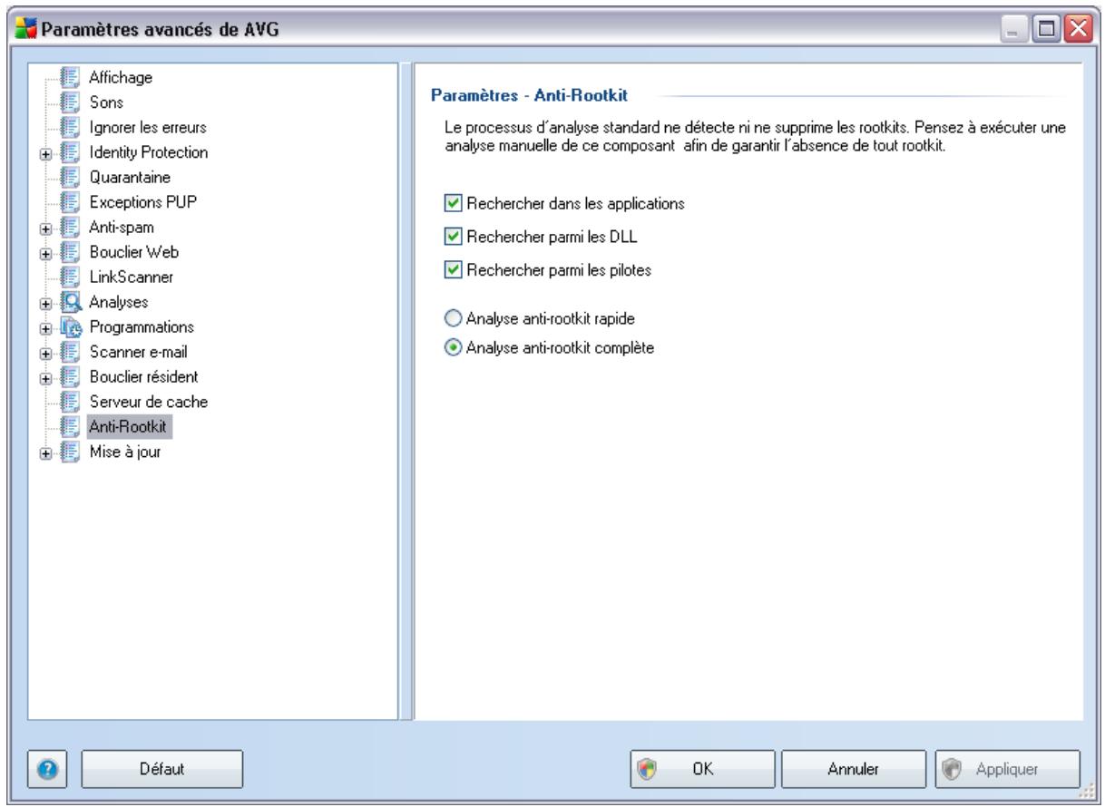
Task: Confirm with the OK button
Action: [x=701, y=768]
